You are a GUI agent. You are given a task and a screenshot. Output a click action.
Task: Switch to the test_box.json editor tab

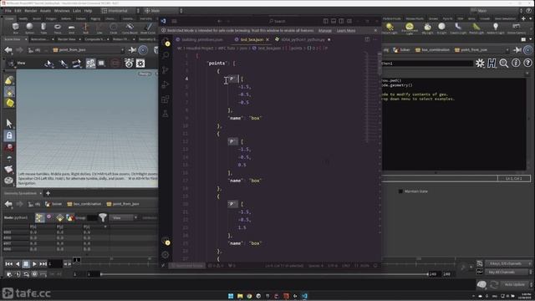[252, 40]
